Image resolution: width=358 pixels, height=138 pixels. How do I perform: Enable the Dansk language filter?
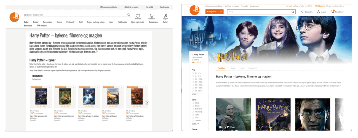point(193,117)
